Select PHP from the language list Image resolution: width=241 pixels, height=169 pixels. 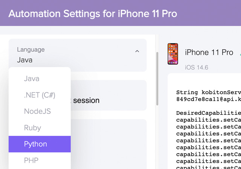40,160
